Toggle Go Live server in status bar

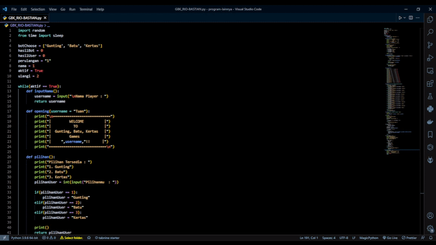pyautogui.click(x=390, y=238)
